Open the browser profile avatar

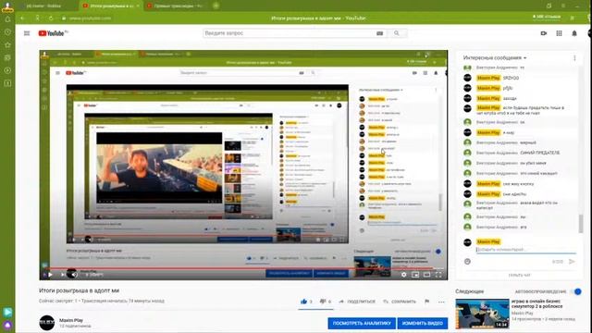pyautogui.click(x=7, y=6)
